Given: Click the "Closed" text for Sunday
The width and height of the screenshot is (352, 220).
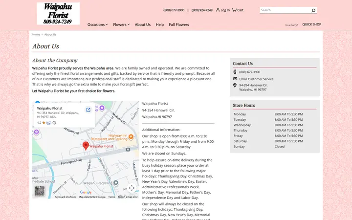Looking at the screenshot, I should (x=280, y=147).
